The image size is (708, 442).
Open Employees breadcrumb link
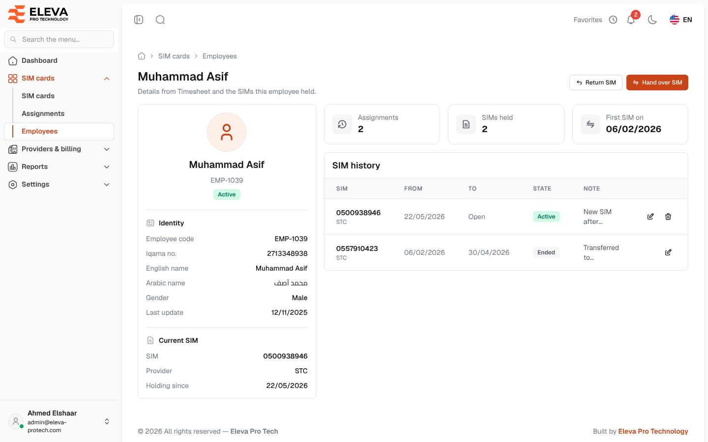click(x=220, y=56)
